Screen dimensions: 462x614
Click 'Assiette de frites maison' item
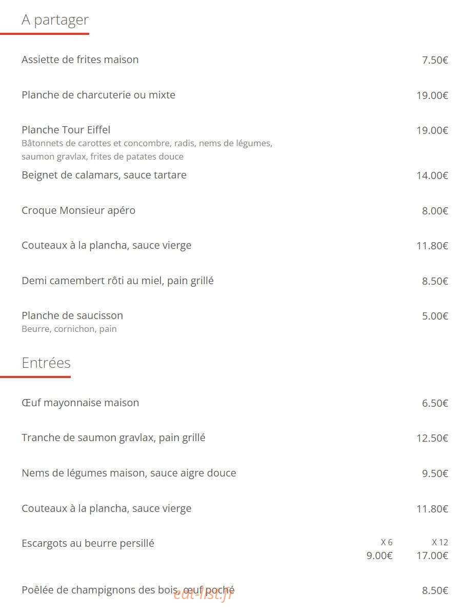[80, 60]
